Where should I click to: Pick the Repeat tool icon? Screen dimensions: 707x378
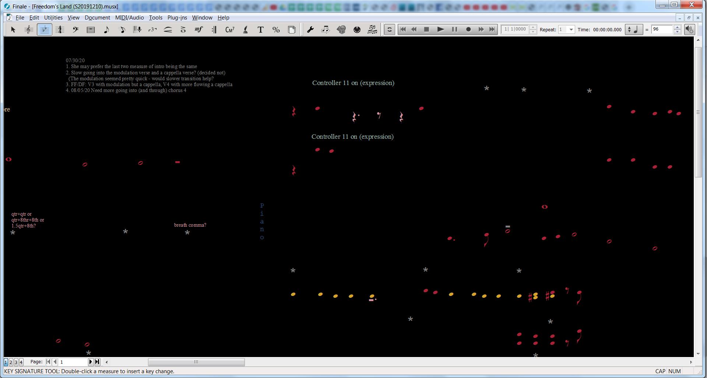(214, 30)
